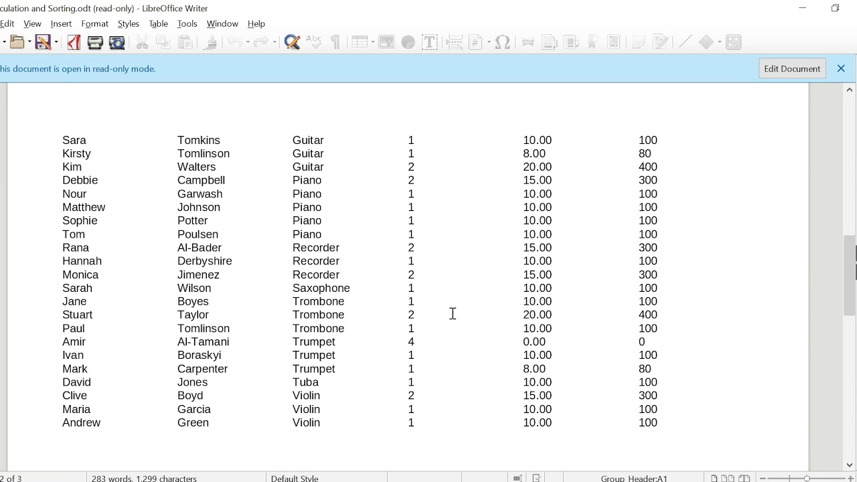Open the Styles menu
This screenshot has width=857, height=482.
pyautogui.click(x=128, y=23)
